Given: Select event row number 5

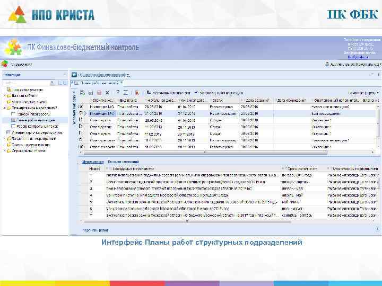Looking at the screenshot, I should [x=229, y=202].
